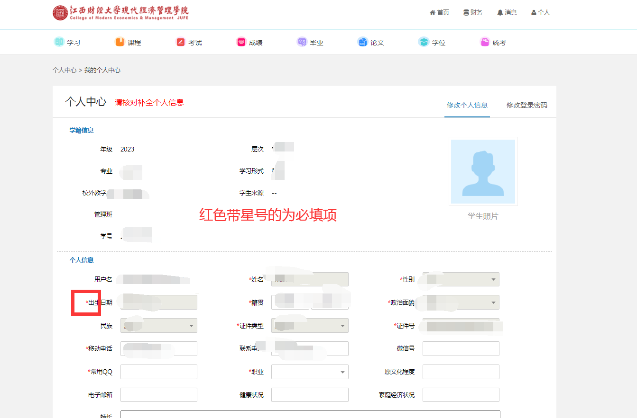Switch to 修改登录密码 tab
637x418 pixels.
click(526, 105)
